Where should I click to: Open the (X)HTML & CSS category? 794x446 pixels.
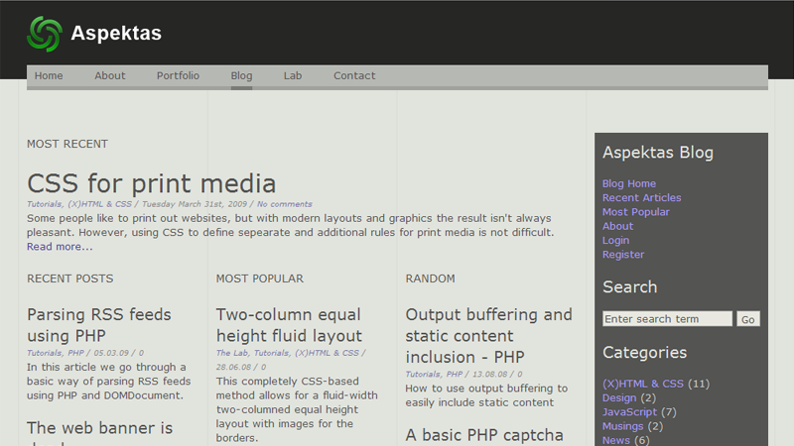(x=642, y=384)
